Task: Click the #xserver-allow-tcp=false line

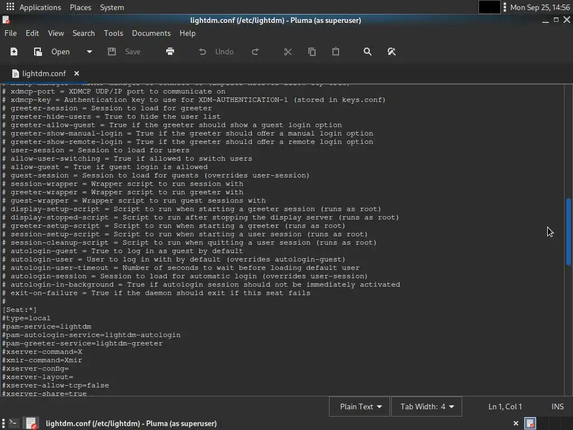Action: click(x=55, y=385)
